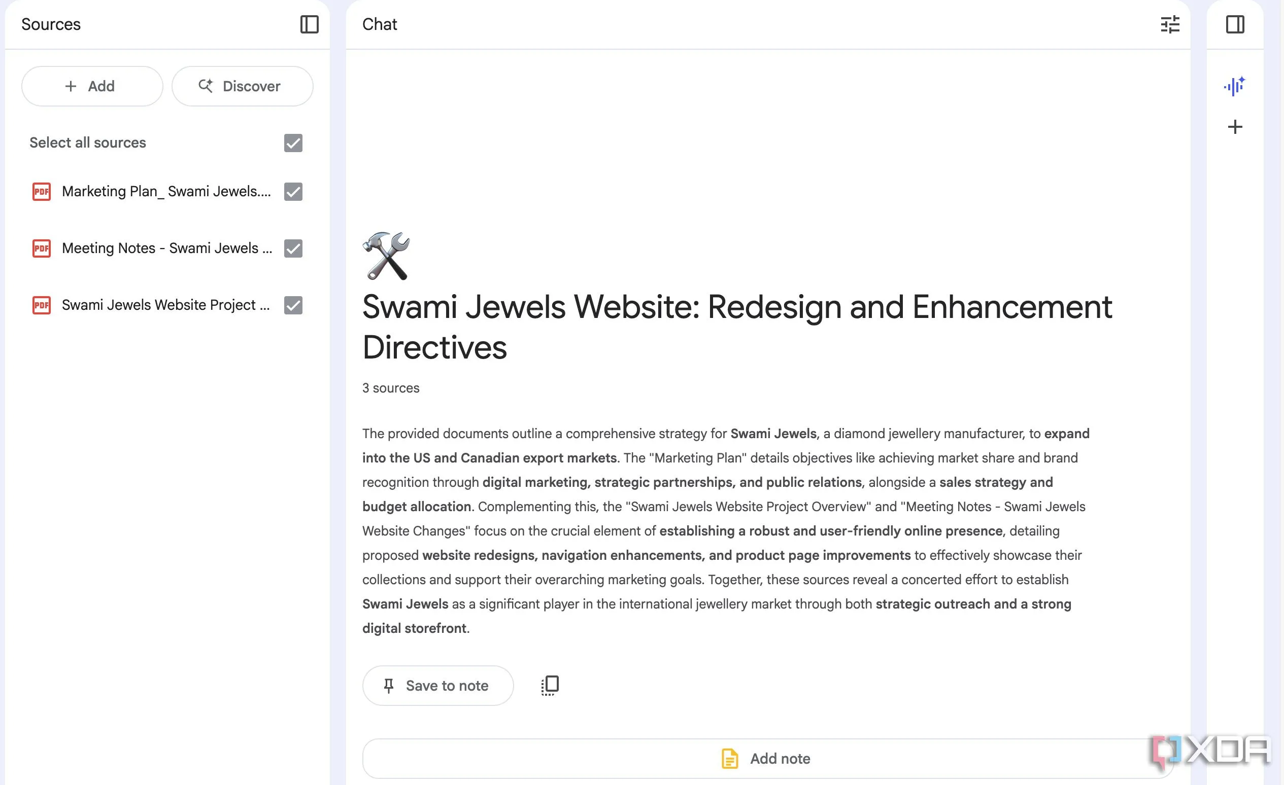The height and width of the screenshot is (785, 1284).
Task: Click the 'Chat' panel heading
Action: (380, 24)
